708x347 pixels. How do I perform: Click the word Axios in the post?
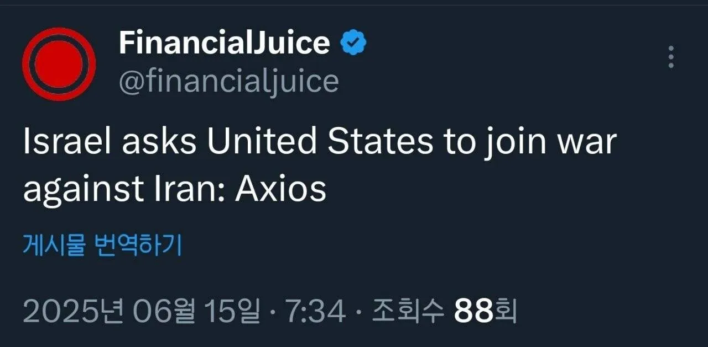click(281, 189)
